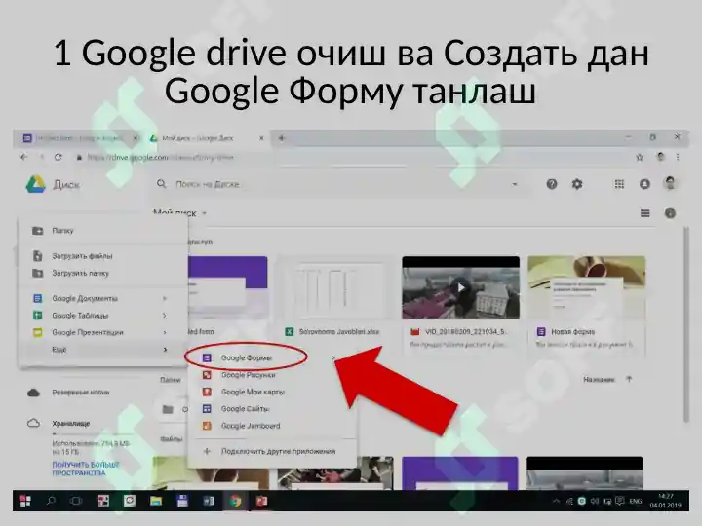Expand Google Презентации submenu arrow

tap(165, 332)
